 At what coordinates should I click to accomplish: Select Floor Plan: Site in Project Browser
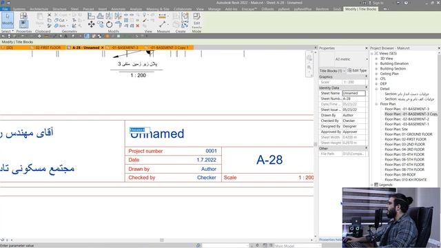click(x=396, y=129)
